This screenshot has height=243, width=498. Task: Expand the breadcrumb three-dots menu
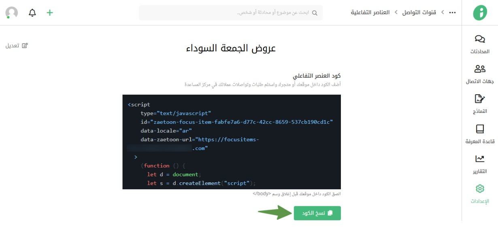pyautogui.click(x=452, y=13)
